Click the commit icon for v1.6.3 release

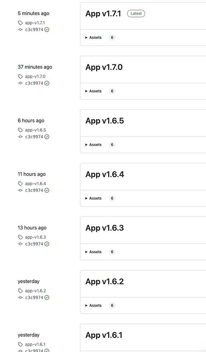21,244
